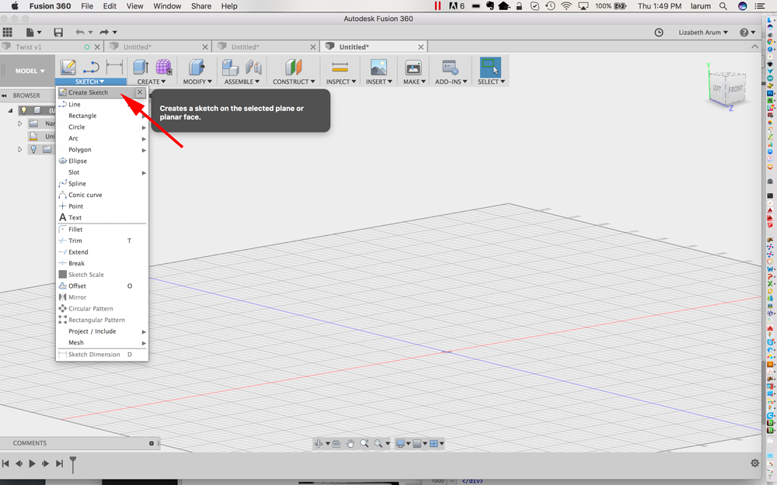Open the Help question mark dropdown
The height and width of the screenshot is (485, 777).
(x=747, y=32)
